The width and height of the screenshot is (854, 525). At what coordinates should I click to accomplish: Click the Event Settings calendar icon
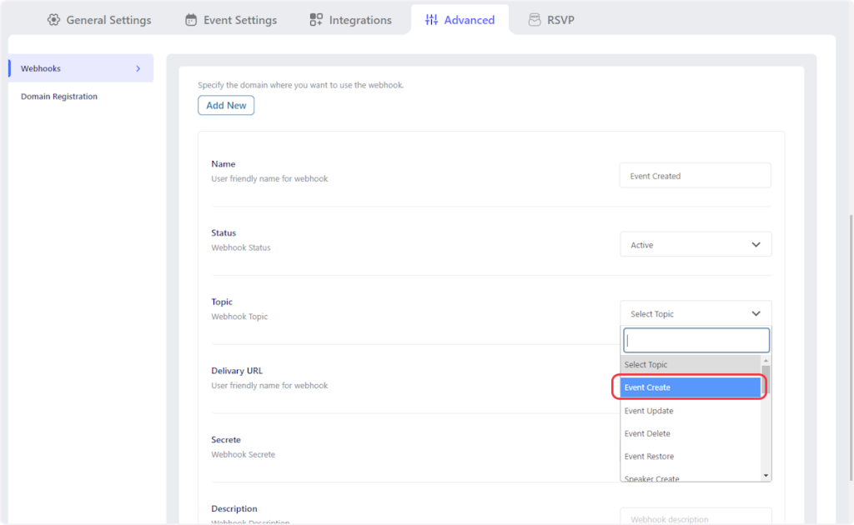tap(192, 20)
